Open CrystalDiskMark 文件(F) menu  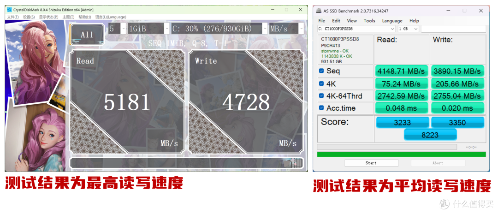(13, 17)
